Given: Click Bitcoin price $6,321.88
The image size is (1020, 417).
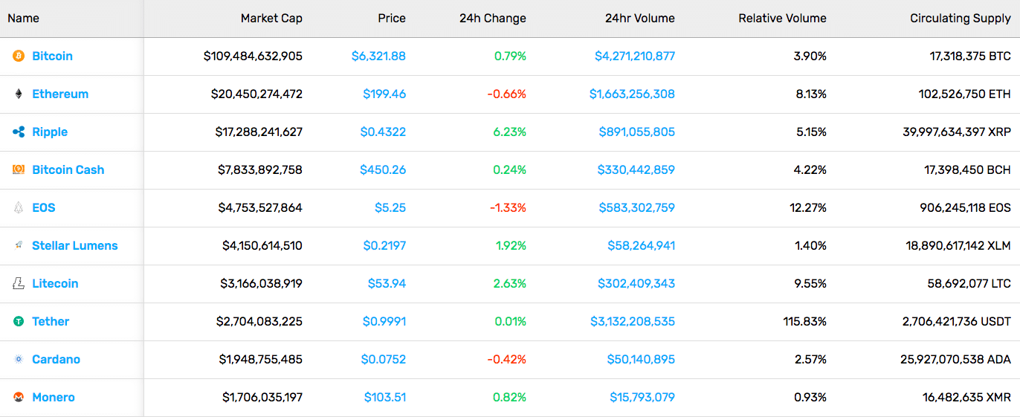Looking at the screenshot, I should (x=378, y=56).
